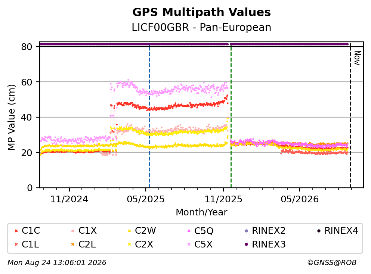The image size is (371, 274).
Task: Click the MP Value (cm) axis label
Action: 11,117
